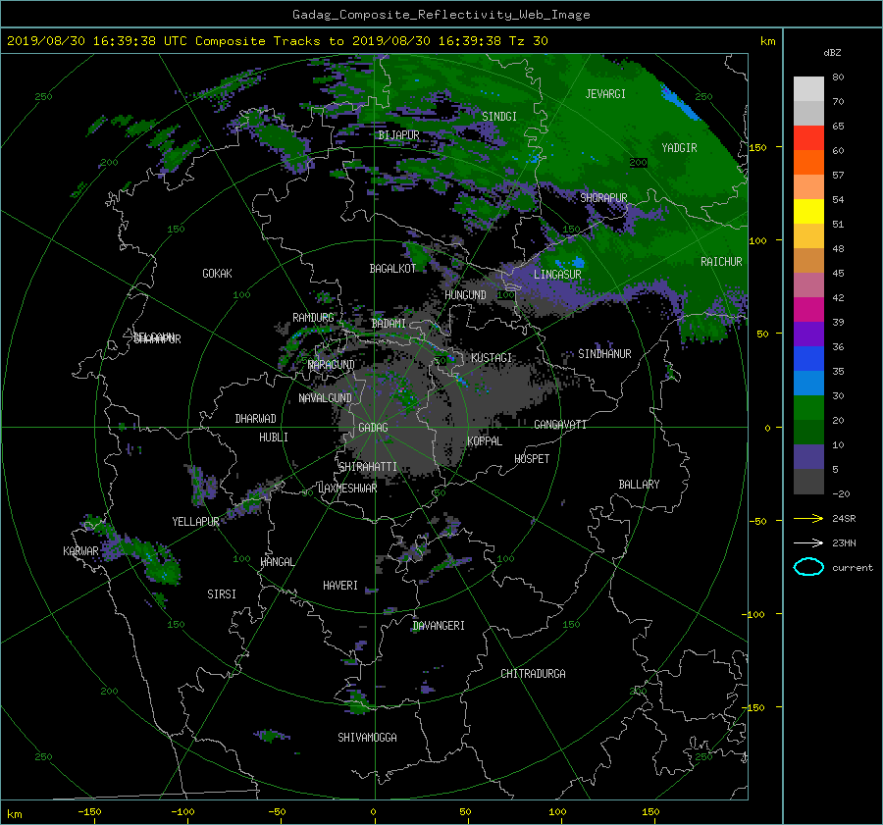Select the yellow 51-54 dBZ legend swatch
Image resolution: width=883 pixels, height=825 pixels.
pyautogui.click(x=808, y=212)
